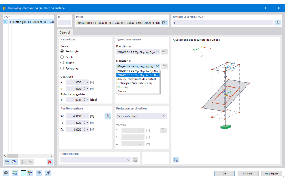Click the list scrollbar left arrow

point(5,156)
